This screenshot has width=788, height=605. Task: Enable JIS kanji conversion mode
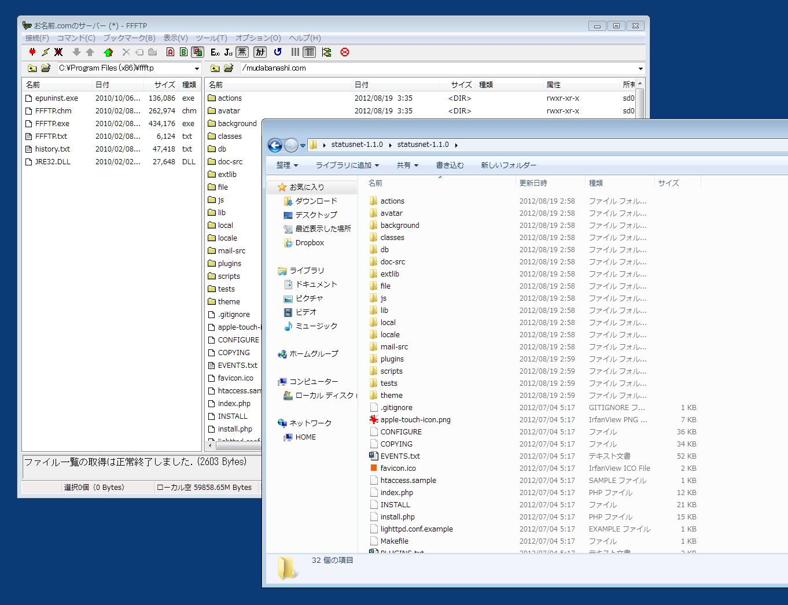(229, 52)
